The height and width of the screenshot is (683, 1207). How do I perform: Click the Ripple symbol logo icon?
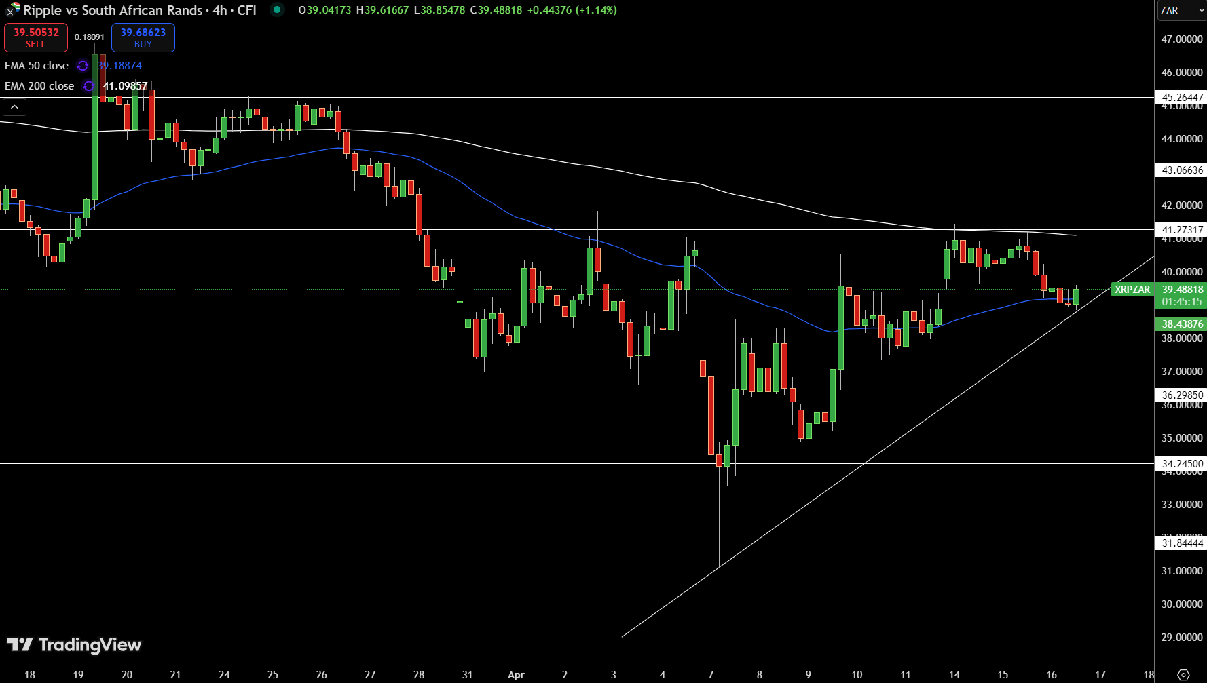click(x=12, y=9)
